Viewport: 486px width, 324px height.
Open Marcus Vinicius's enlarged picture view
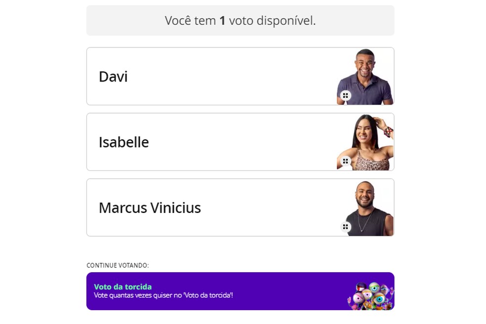click(x=346, y=227)
